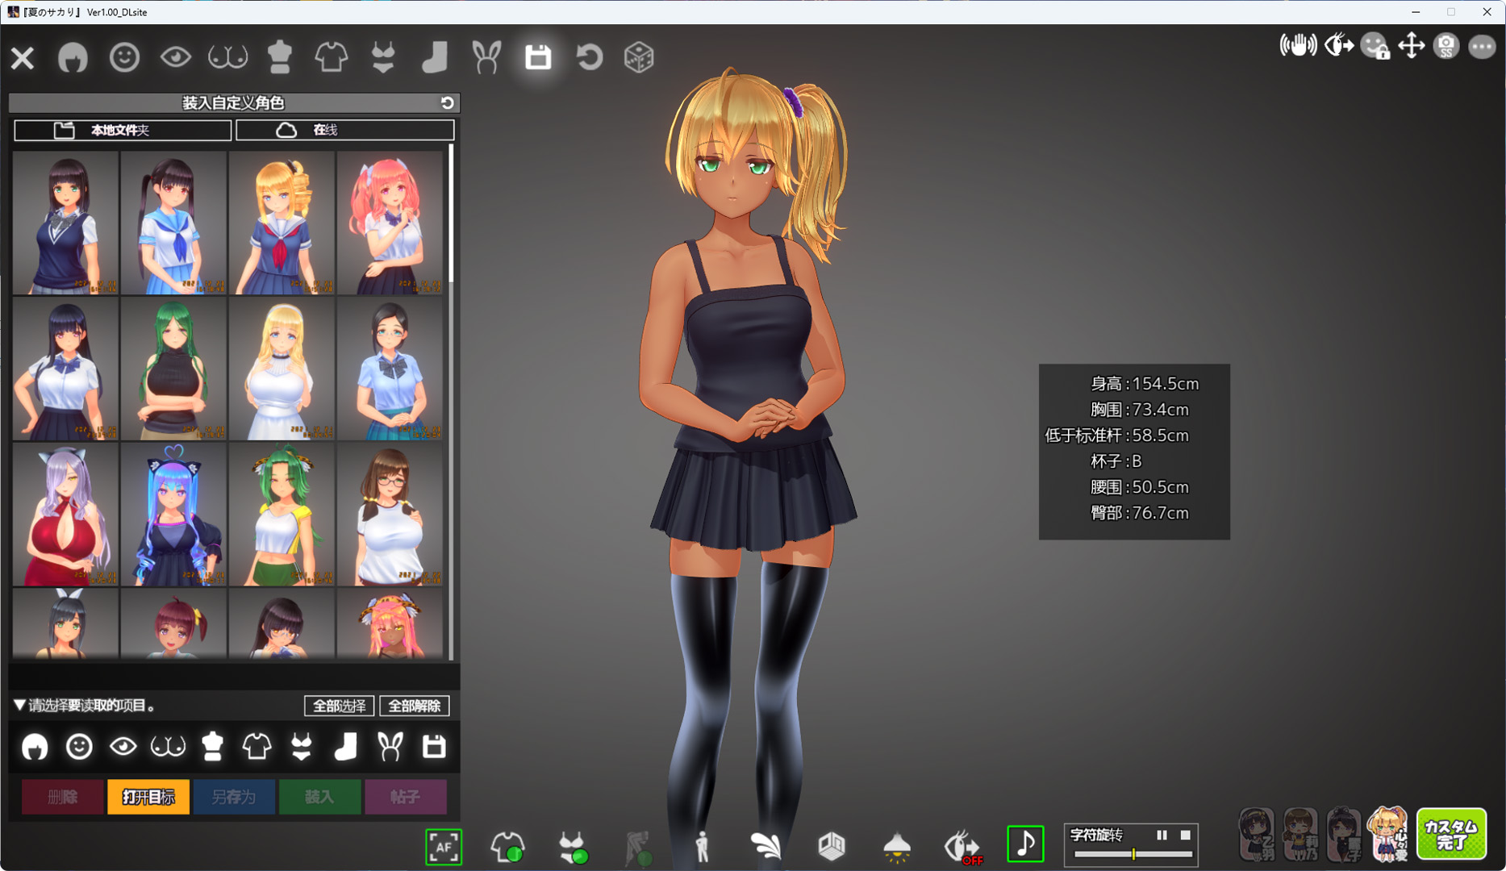Image resolution: width=1506 pixels, height=871 pixels.
Task: Click the 帖子 button
Action: click(405, 797)
